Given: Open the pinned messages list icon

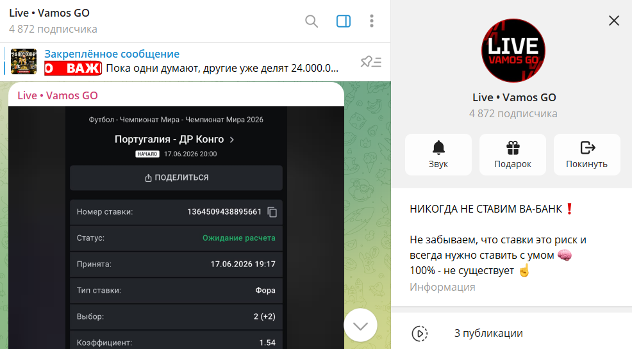Looking at the screenshot, I should pyautogui.click(x=371, y=61).
